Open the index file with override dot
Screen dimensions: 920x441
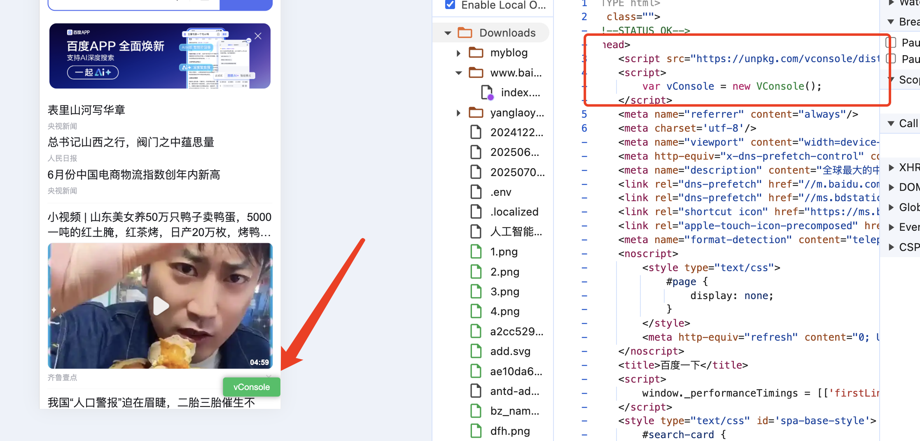(487, 93)
